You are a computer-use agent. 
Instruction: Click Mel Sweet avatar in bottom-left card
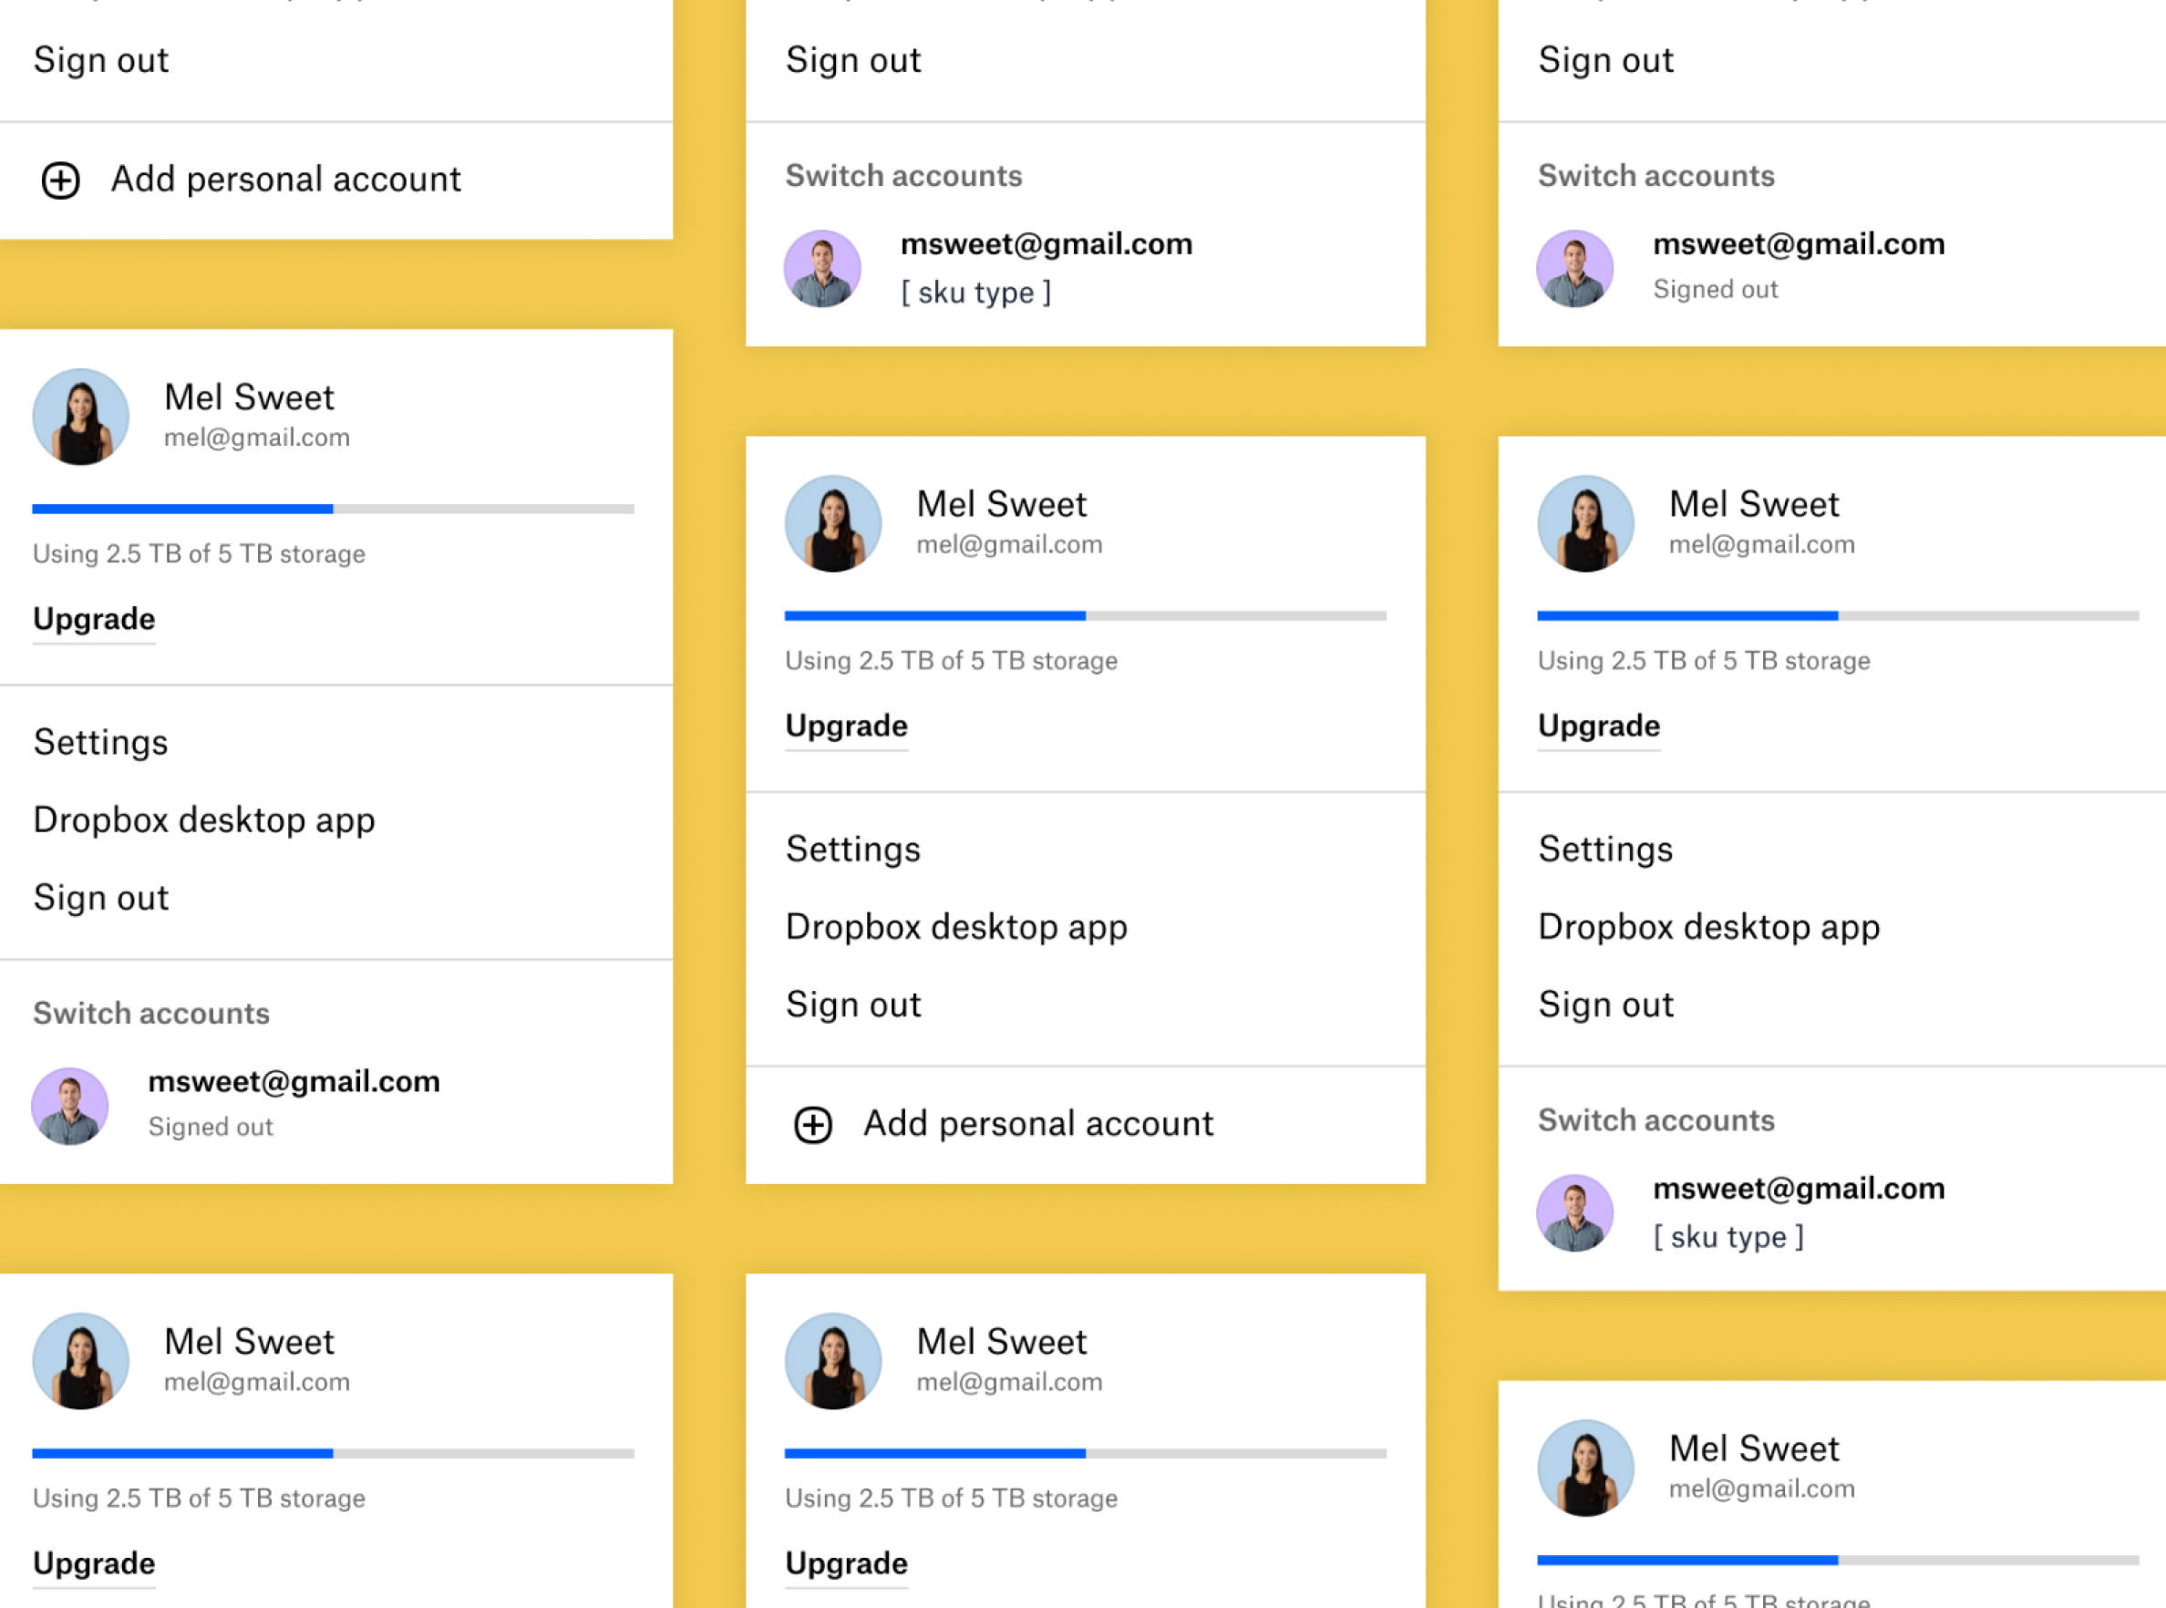[81, 1361]
